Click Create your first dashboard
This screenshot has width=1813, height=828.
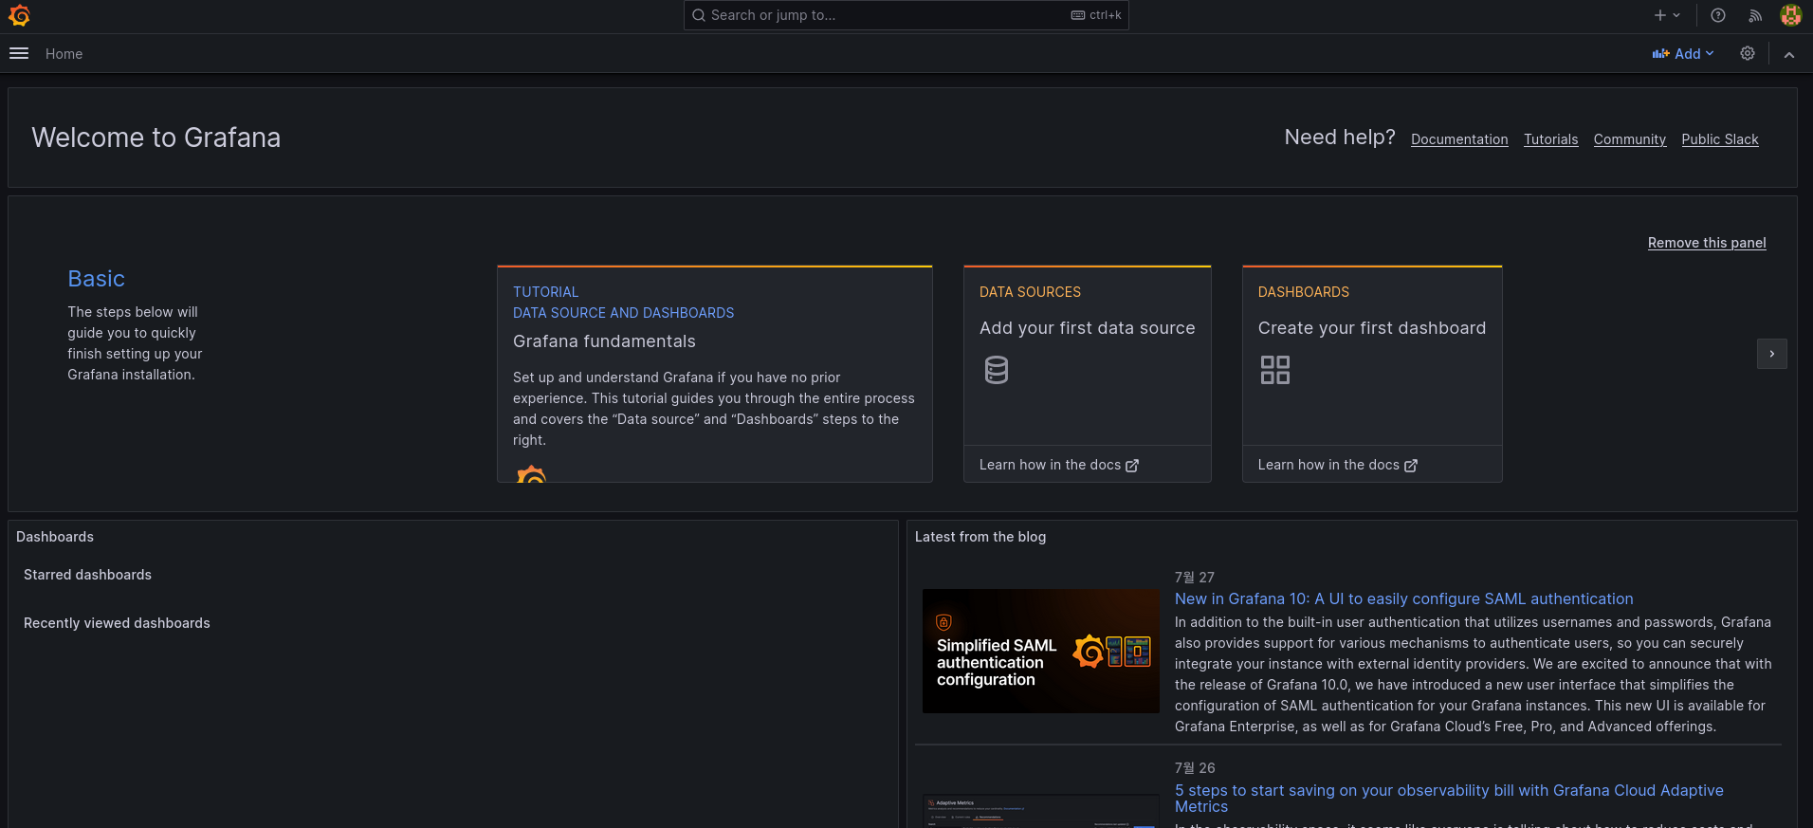(1371, 328)
